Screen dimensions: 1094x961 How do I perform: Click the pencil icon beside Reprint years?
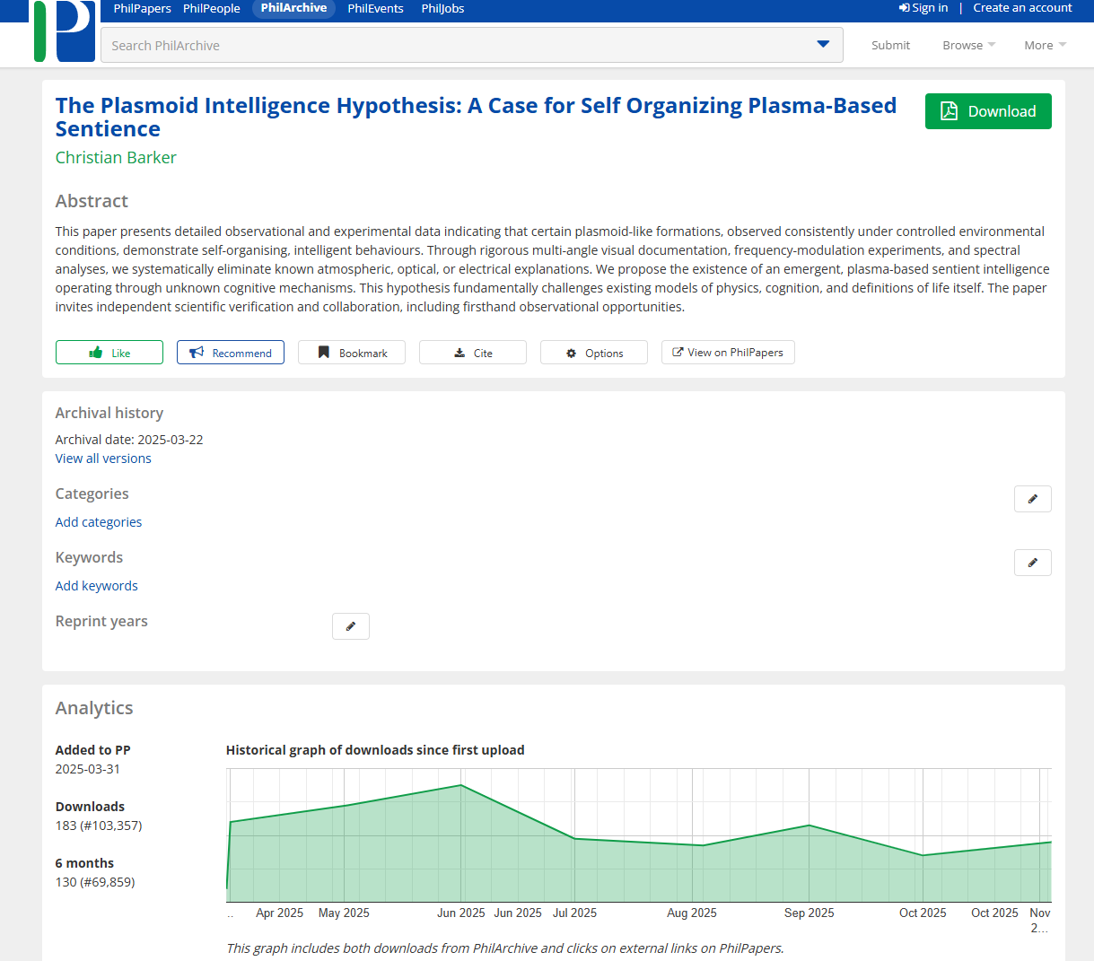351,626
